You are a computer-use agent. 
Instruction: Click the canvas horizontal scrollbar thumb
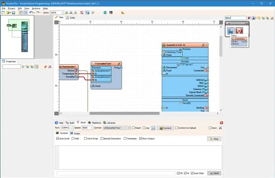(124, 113)
